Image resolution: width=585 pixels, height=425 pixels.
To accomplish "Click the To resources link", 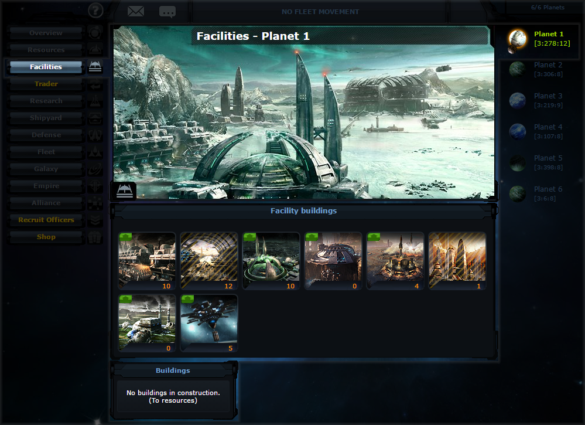I will pyautogui.click(x=173, y=401).
